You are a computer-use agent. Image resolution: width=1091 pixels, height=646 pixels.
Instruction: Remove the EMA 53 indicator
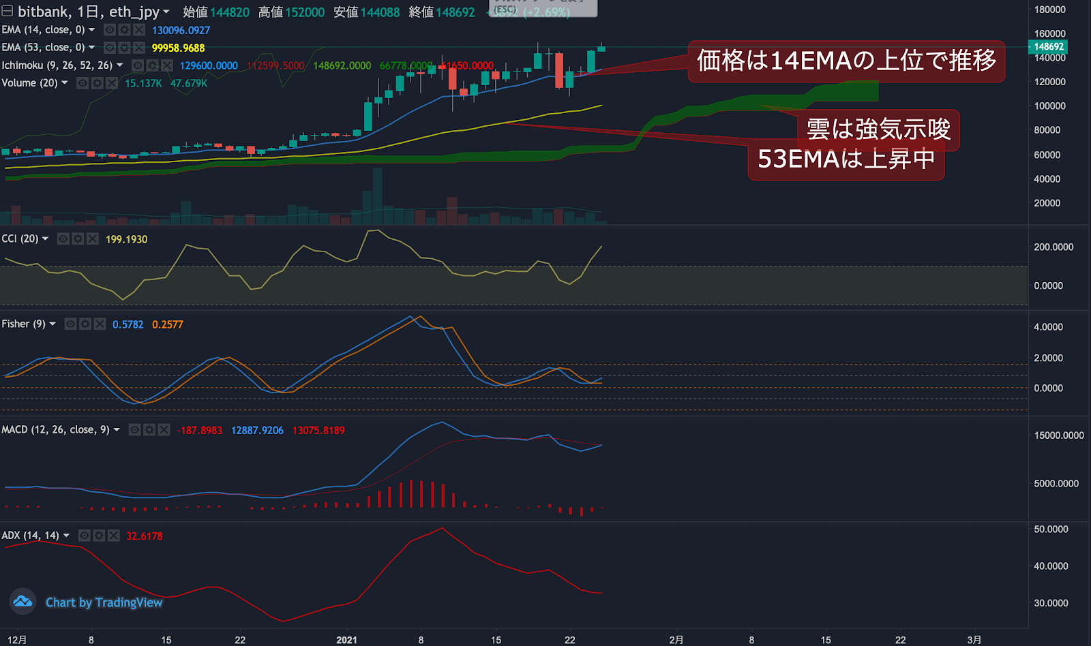coord(139,48)
